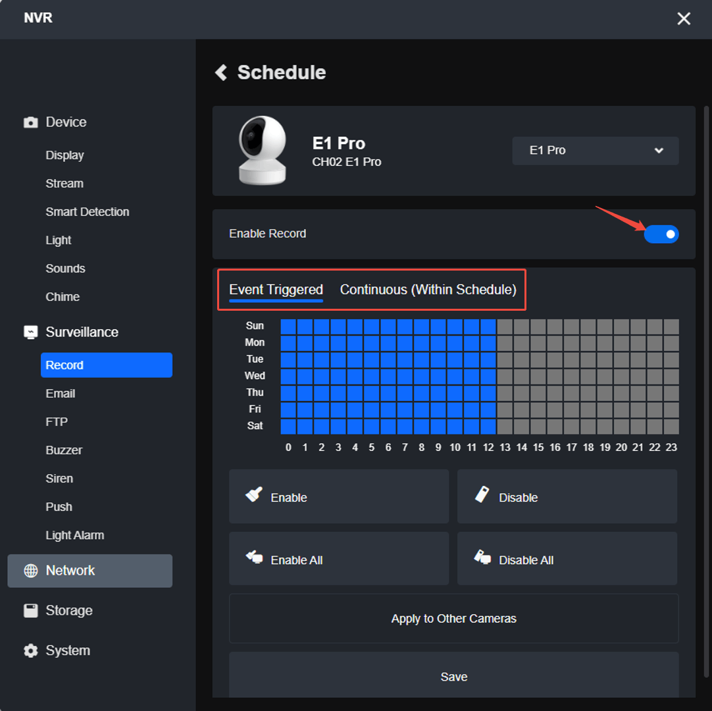Image resolution: width=712 pixels, height=711 pixels.
Task: Click Disable All schedule button
Action: pyautogui.click(x=567, y=559)
